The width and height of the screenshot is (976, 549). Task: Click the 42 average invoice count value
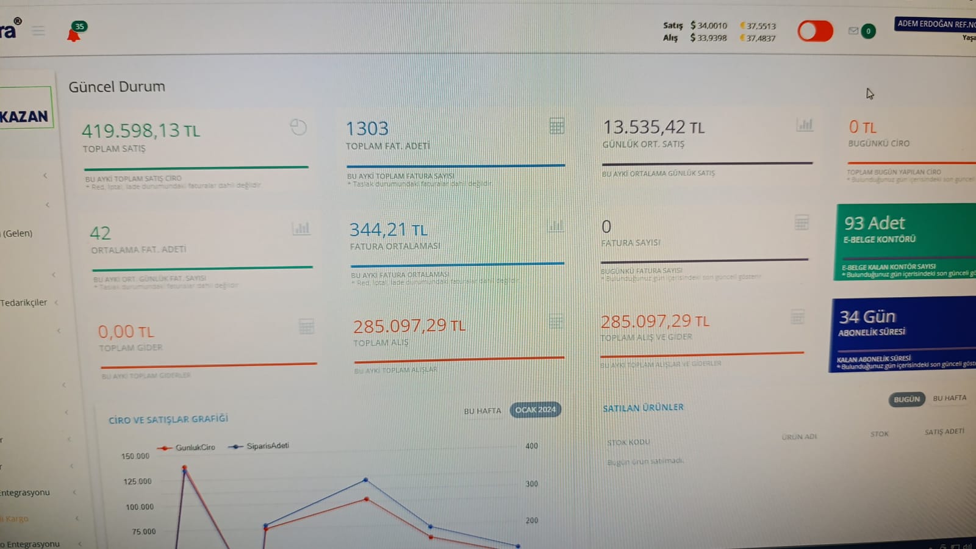click(x=101, y=233)
